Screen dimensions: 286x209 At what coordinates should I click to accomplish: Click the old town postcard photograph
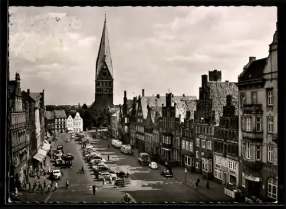143,104
